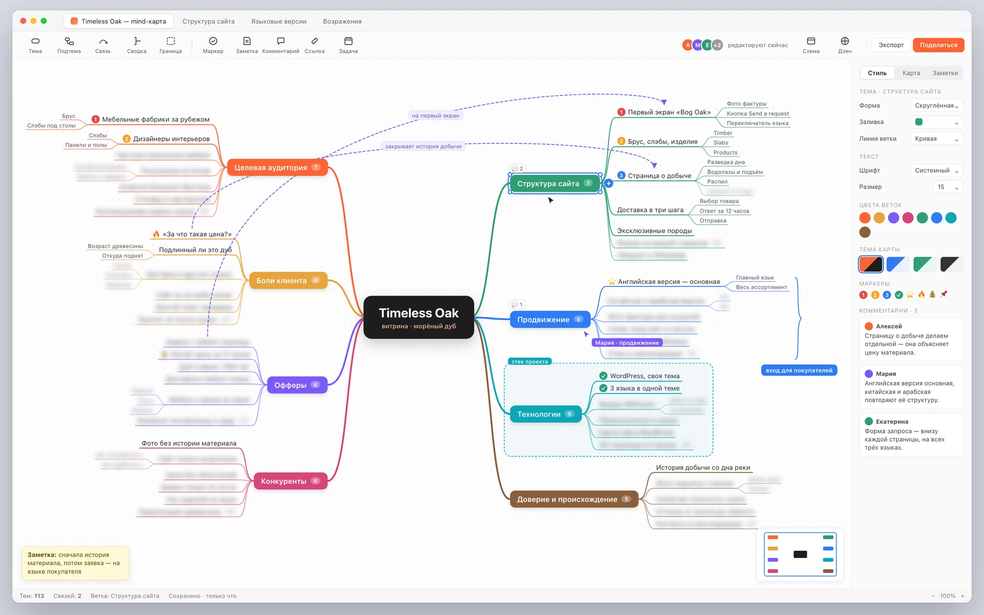
Task: Open the Размер dropdown showing 15
Action: pos(948,187)
